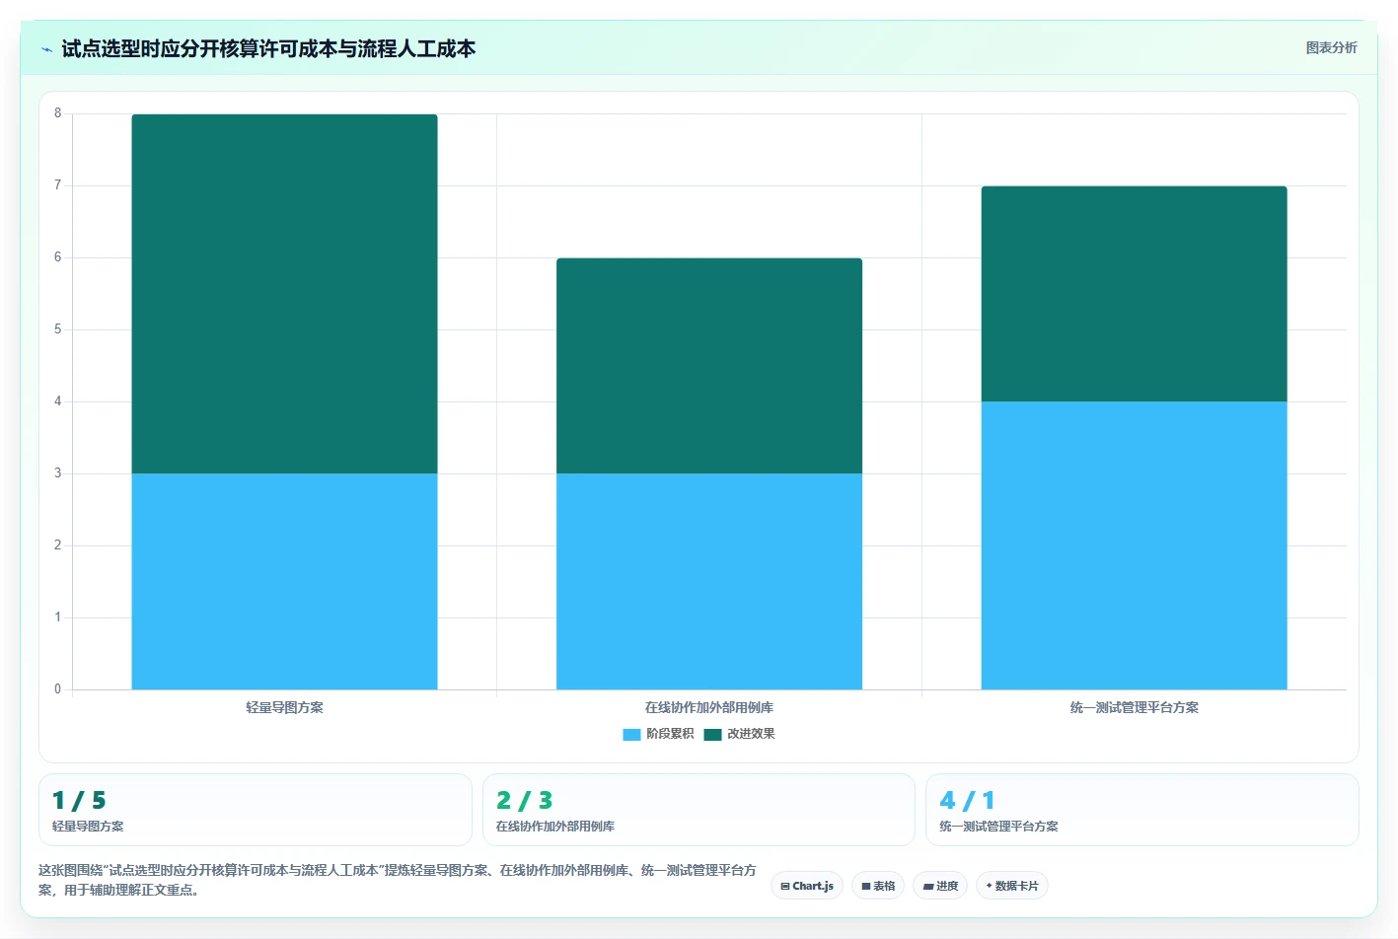The image size is (1398, 939).
Task: Click the green bar segment for 在线协作加外部用例库
Action: tap(709, 366)
